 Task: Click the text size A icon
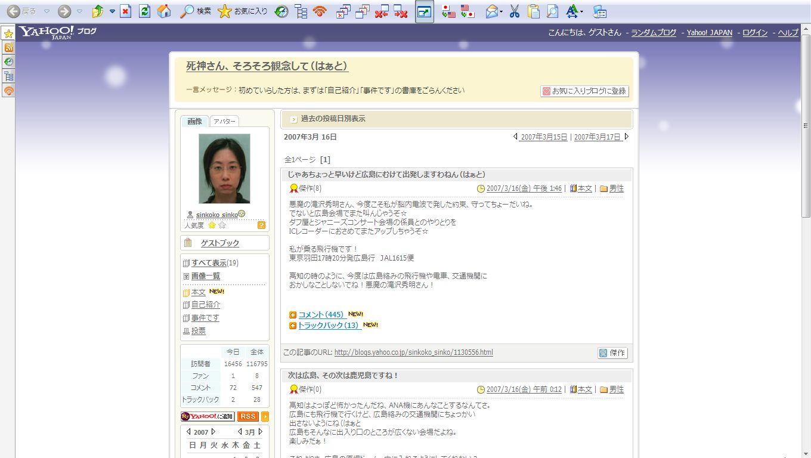tap(572, 11)
